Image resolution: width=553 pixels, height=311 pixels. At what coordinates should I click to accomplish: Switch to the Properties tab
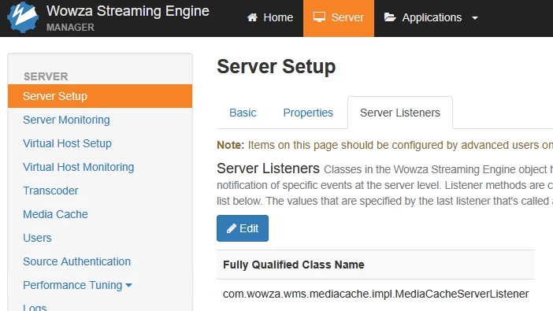click(x=308, y=113)
